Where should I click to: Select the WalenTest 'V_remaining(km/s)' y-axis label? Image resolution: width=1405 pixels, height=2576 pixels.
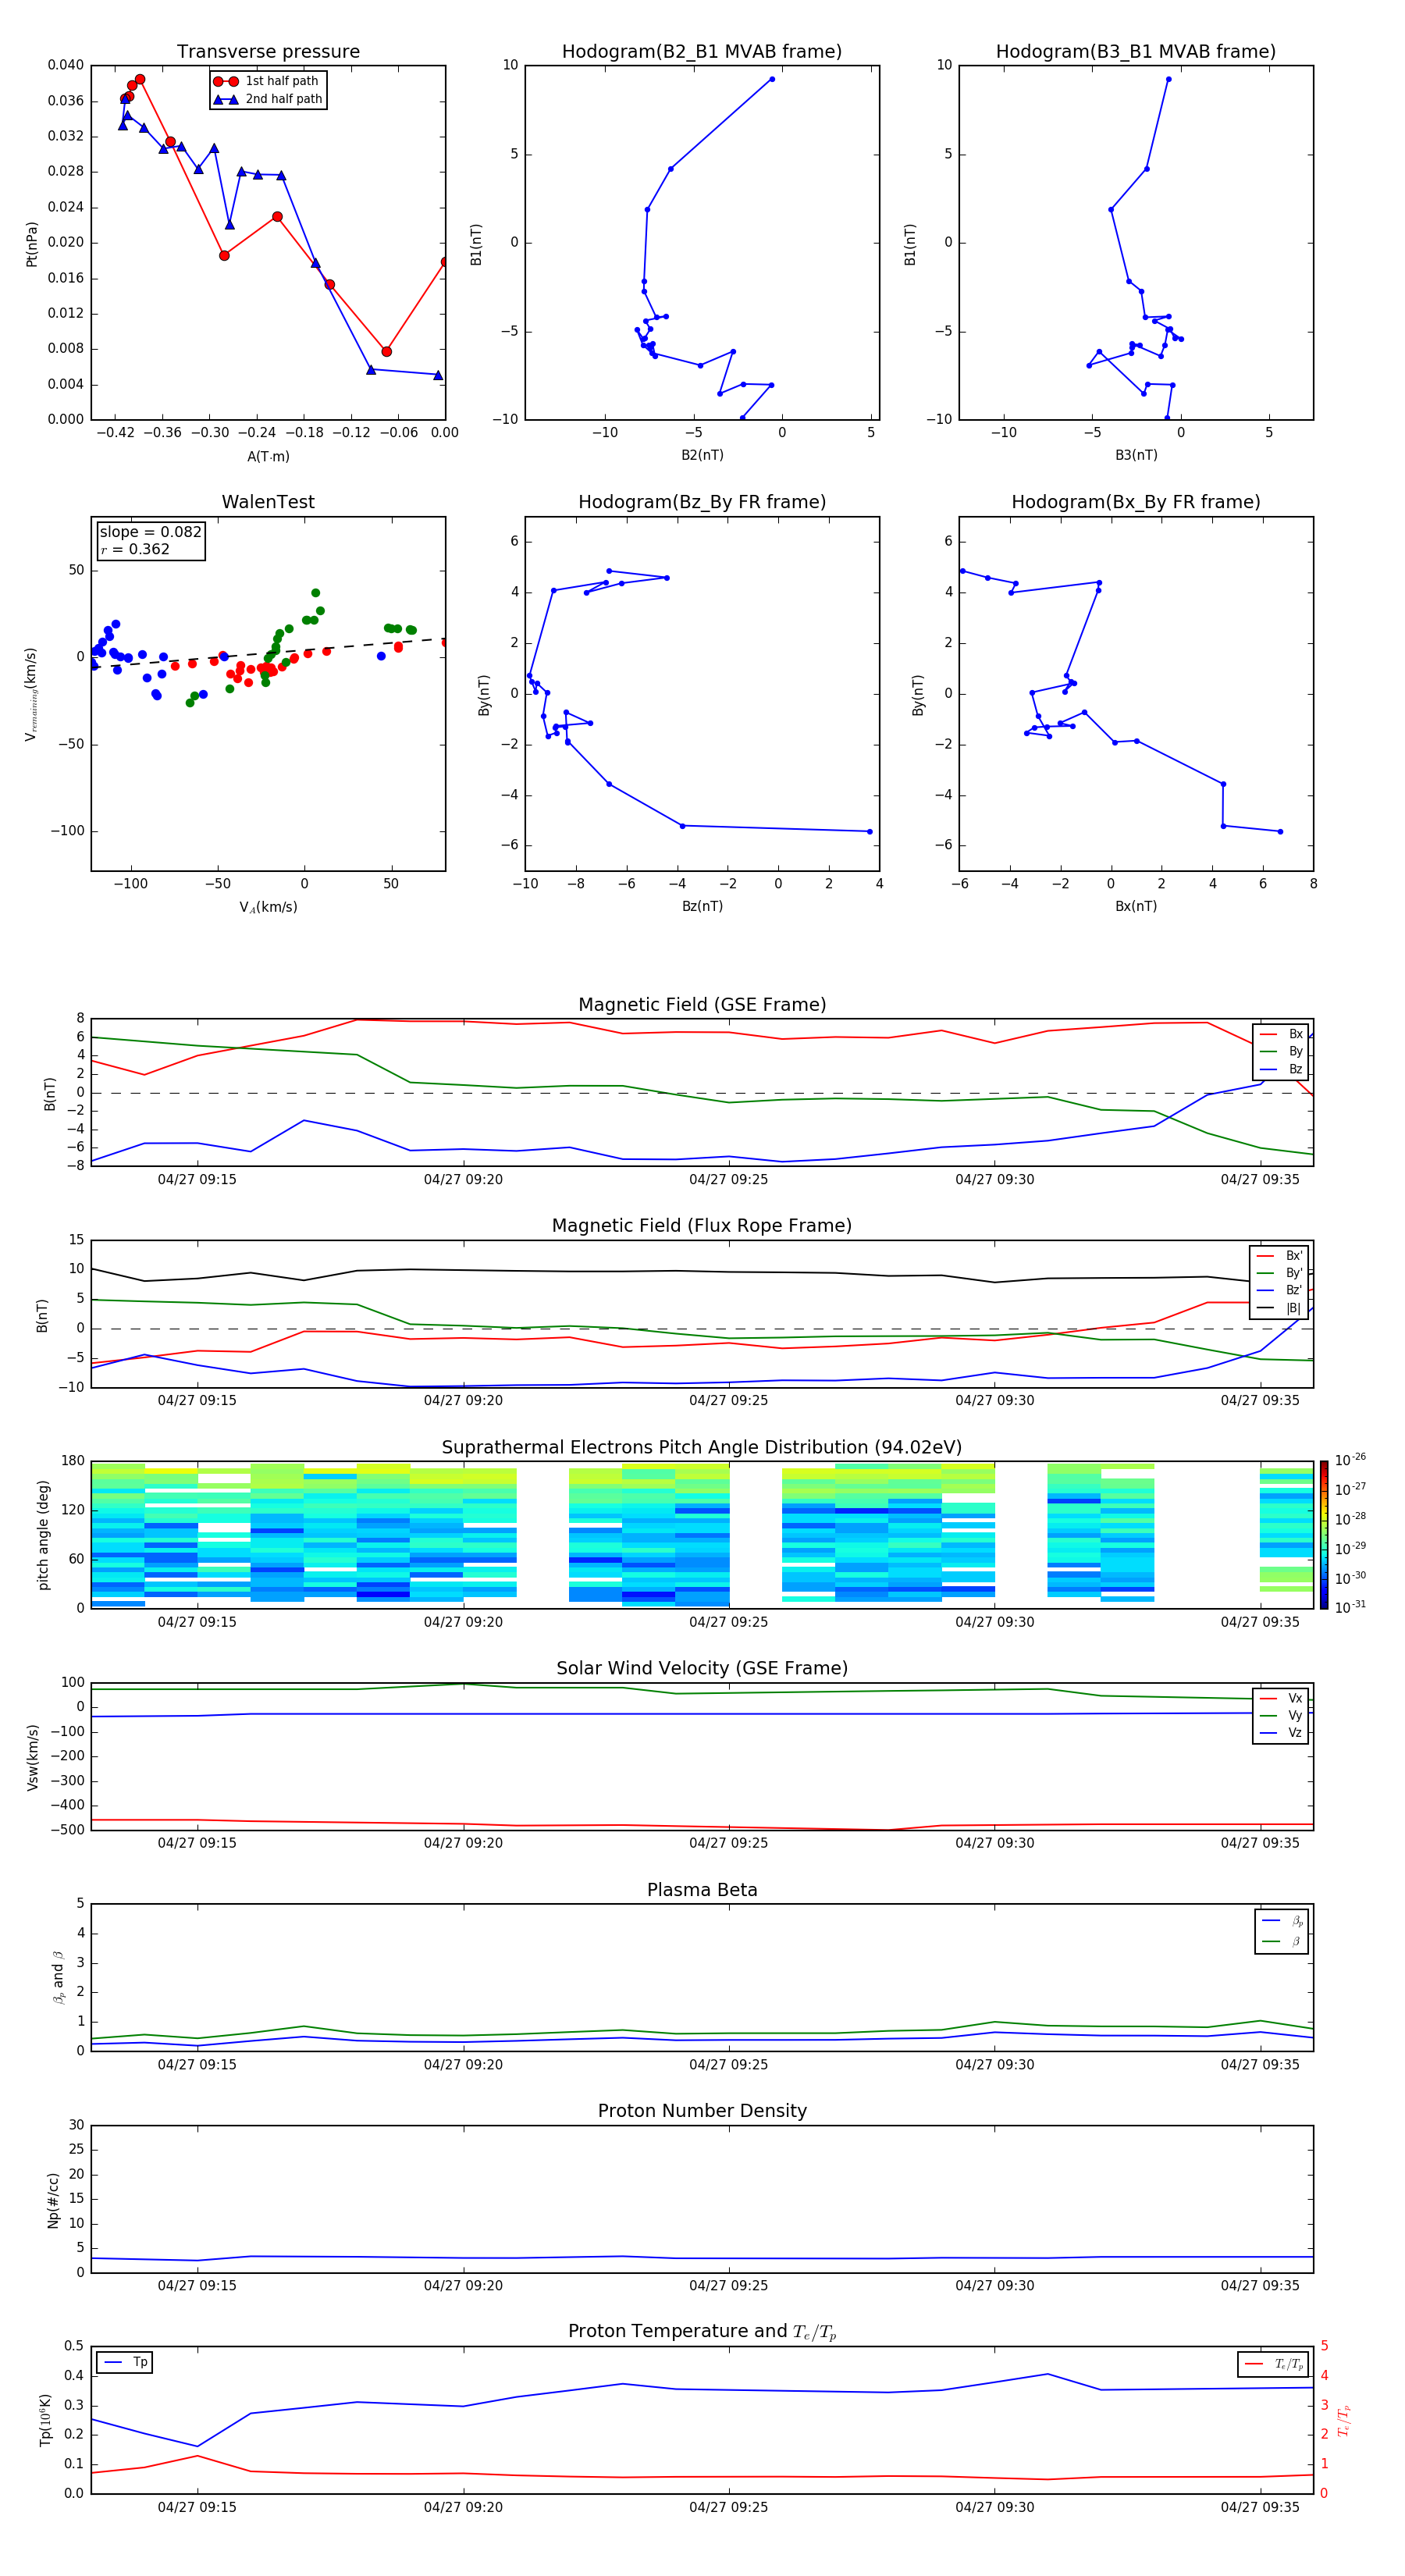pyautogui.click(x=31, y=695)
